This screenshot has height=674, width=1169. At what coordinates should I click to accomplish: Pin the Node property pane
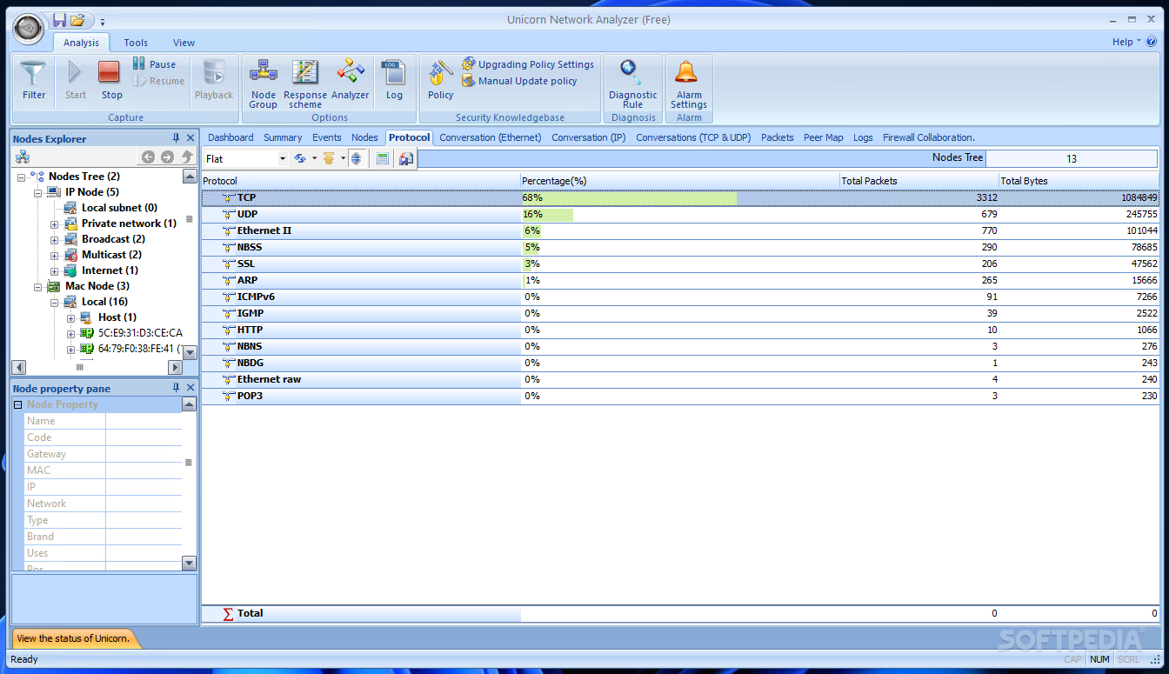(x=177, y=389)
